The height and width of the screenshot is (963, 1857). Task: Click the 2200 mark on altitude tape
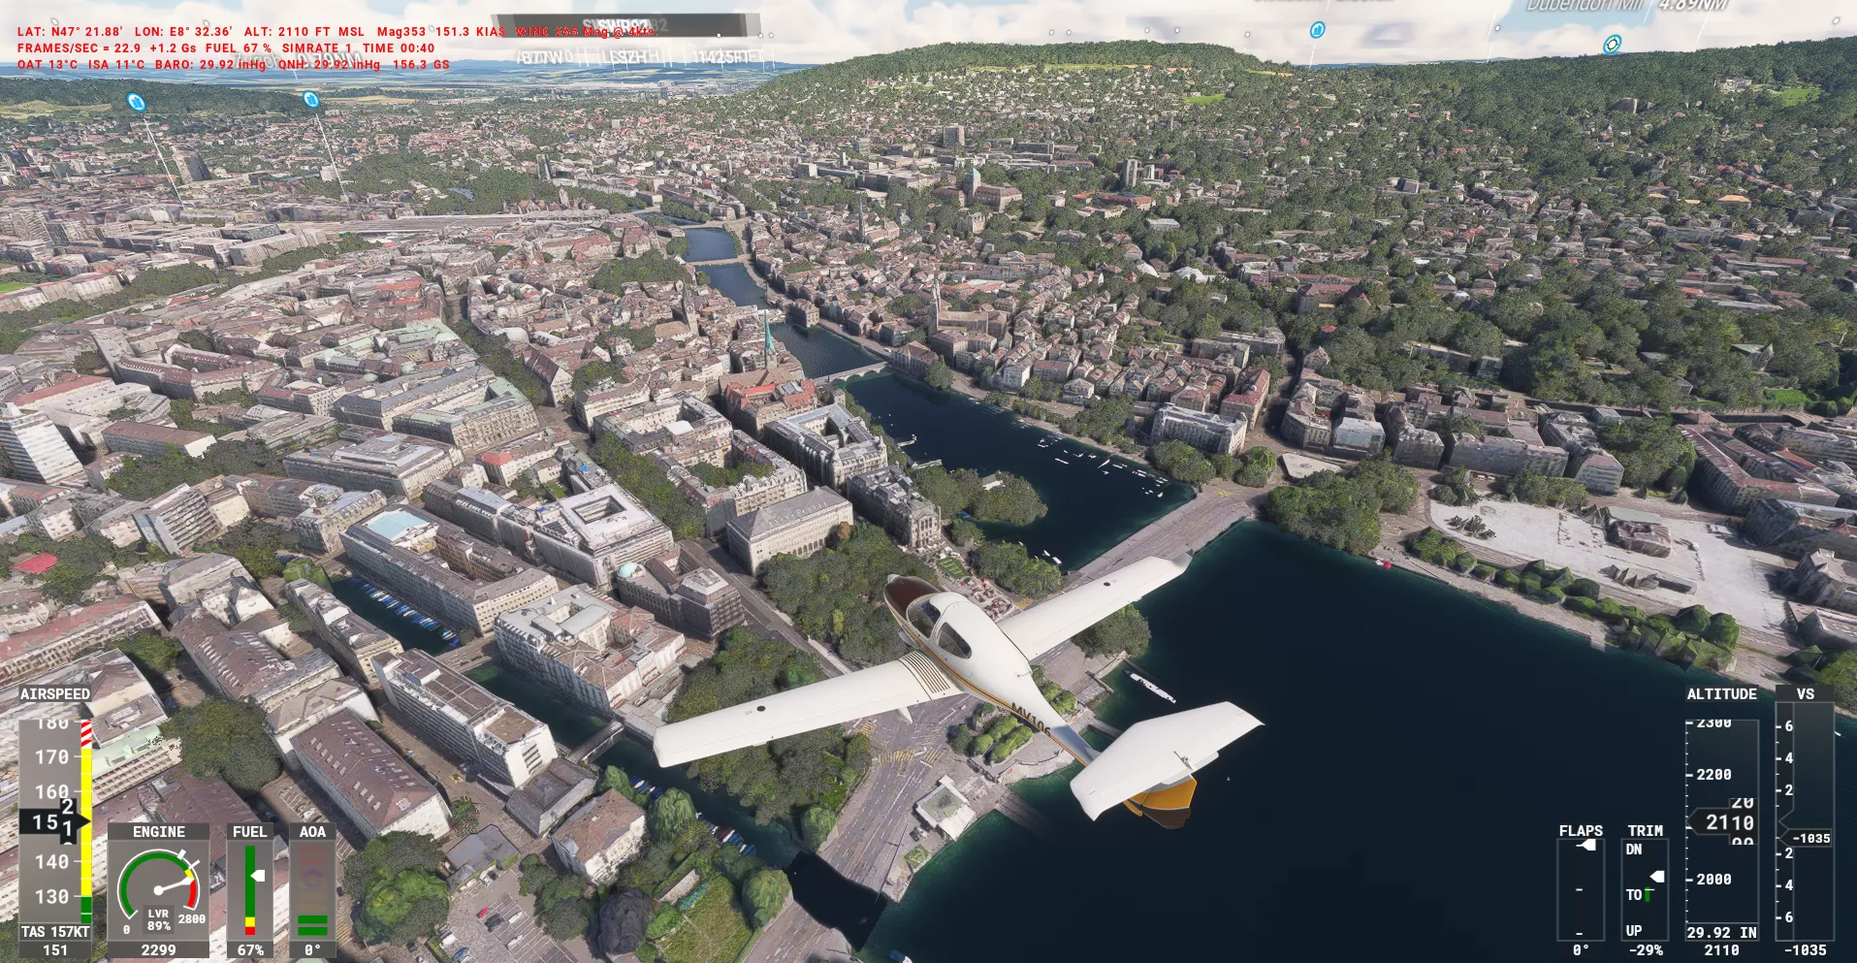pos(1713,775)
